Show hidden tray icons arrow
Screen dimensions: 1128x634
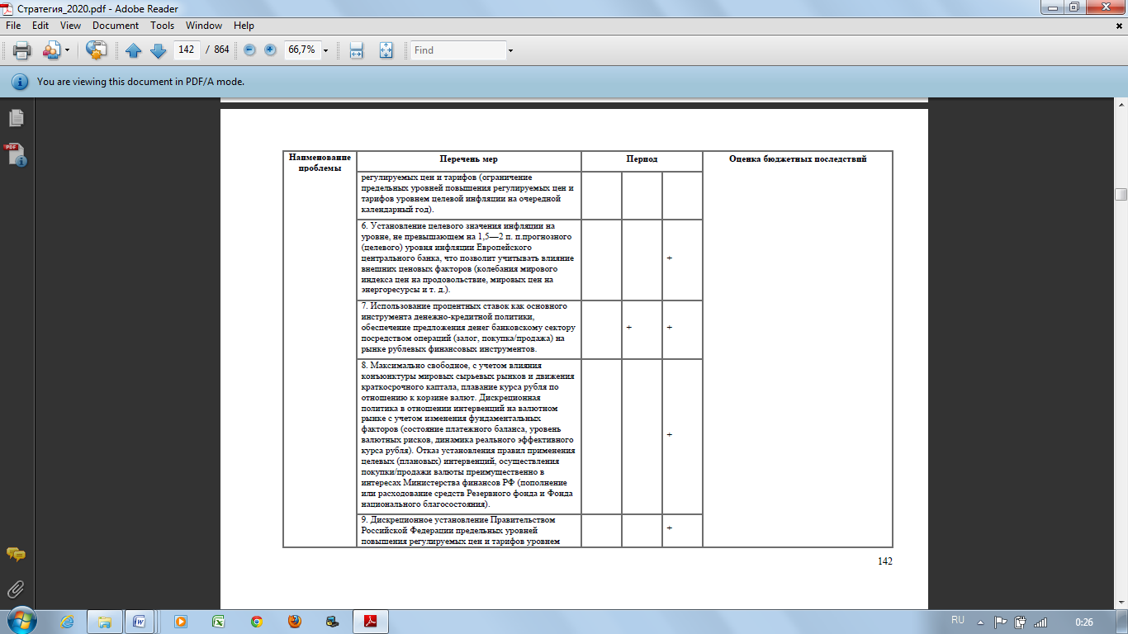tap(980, 622)
